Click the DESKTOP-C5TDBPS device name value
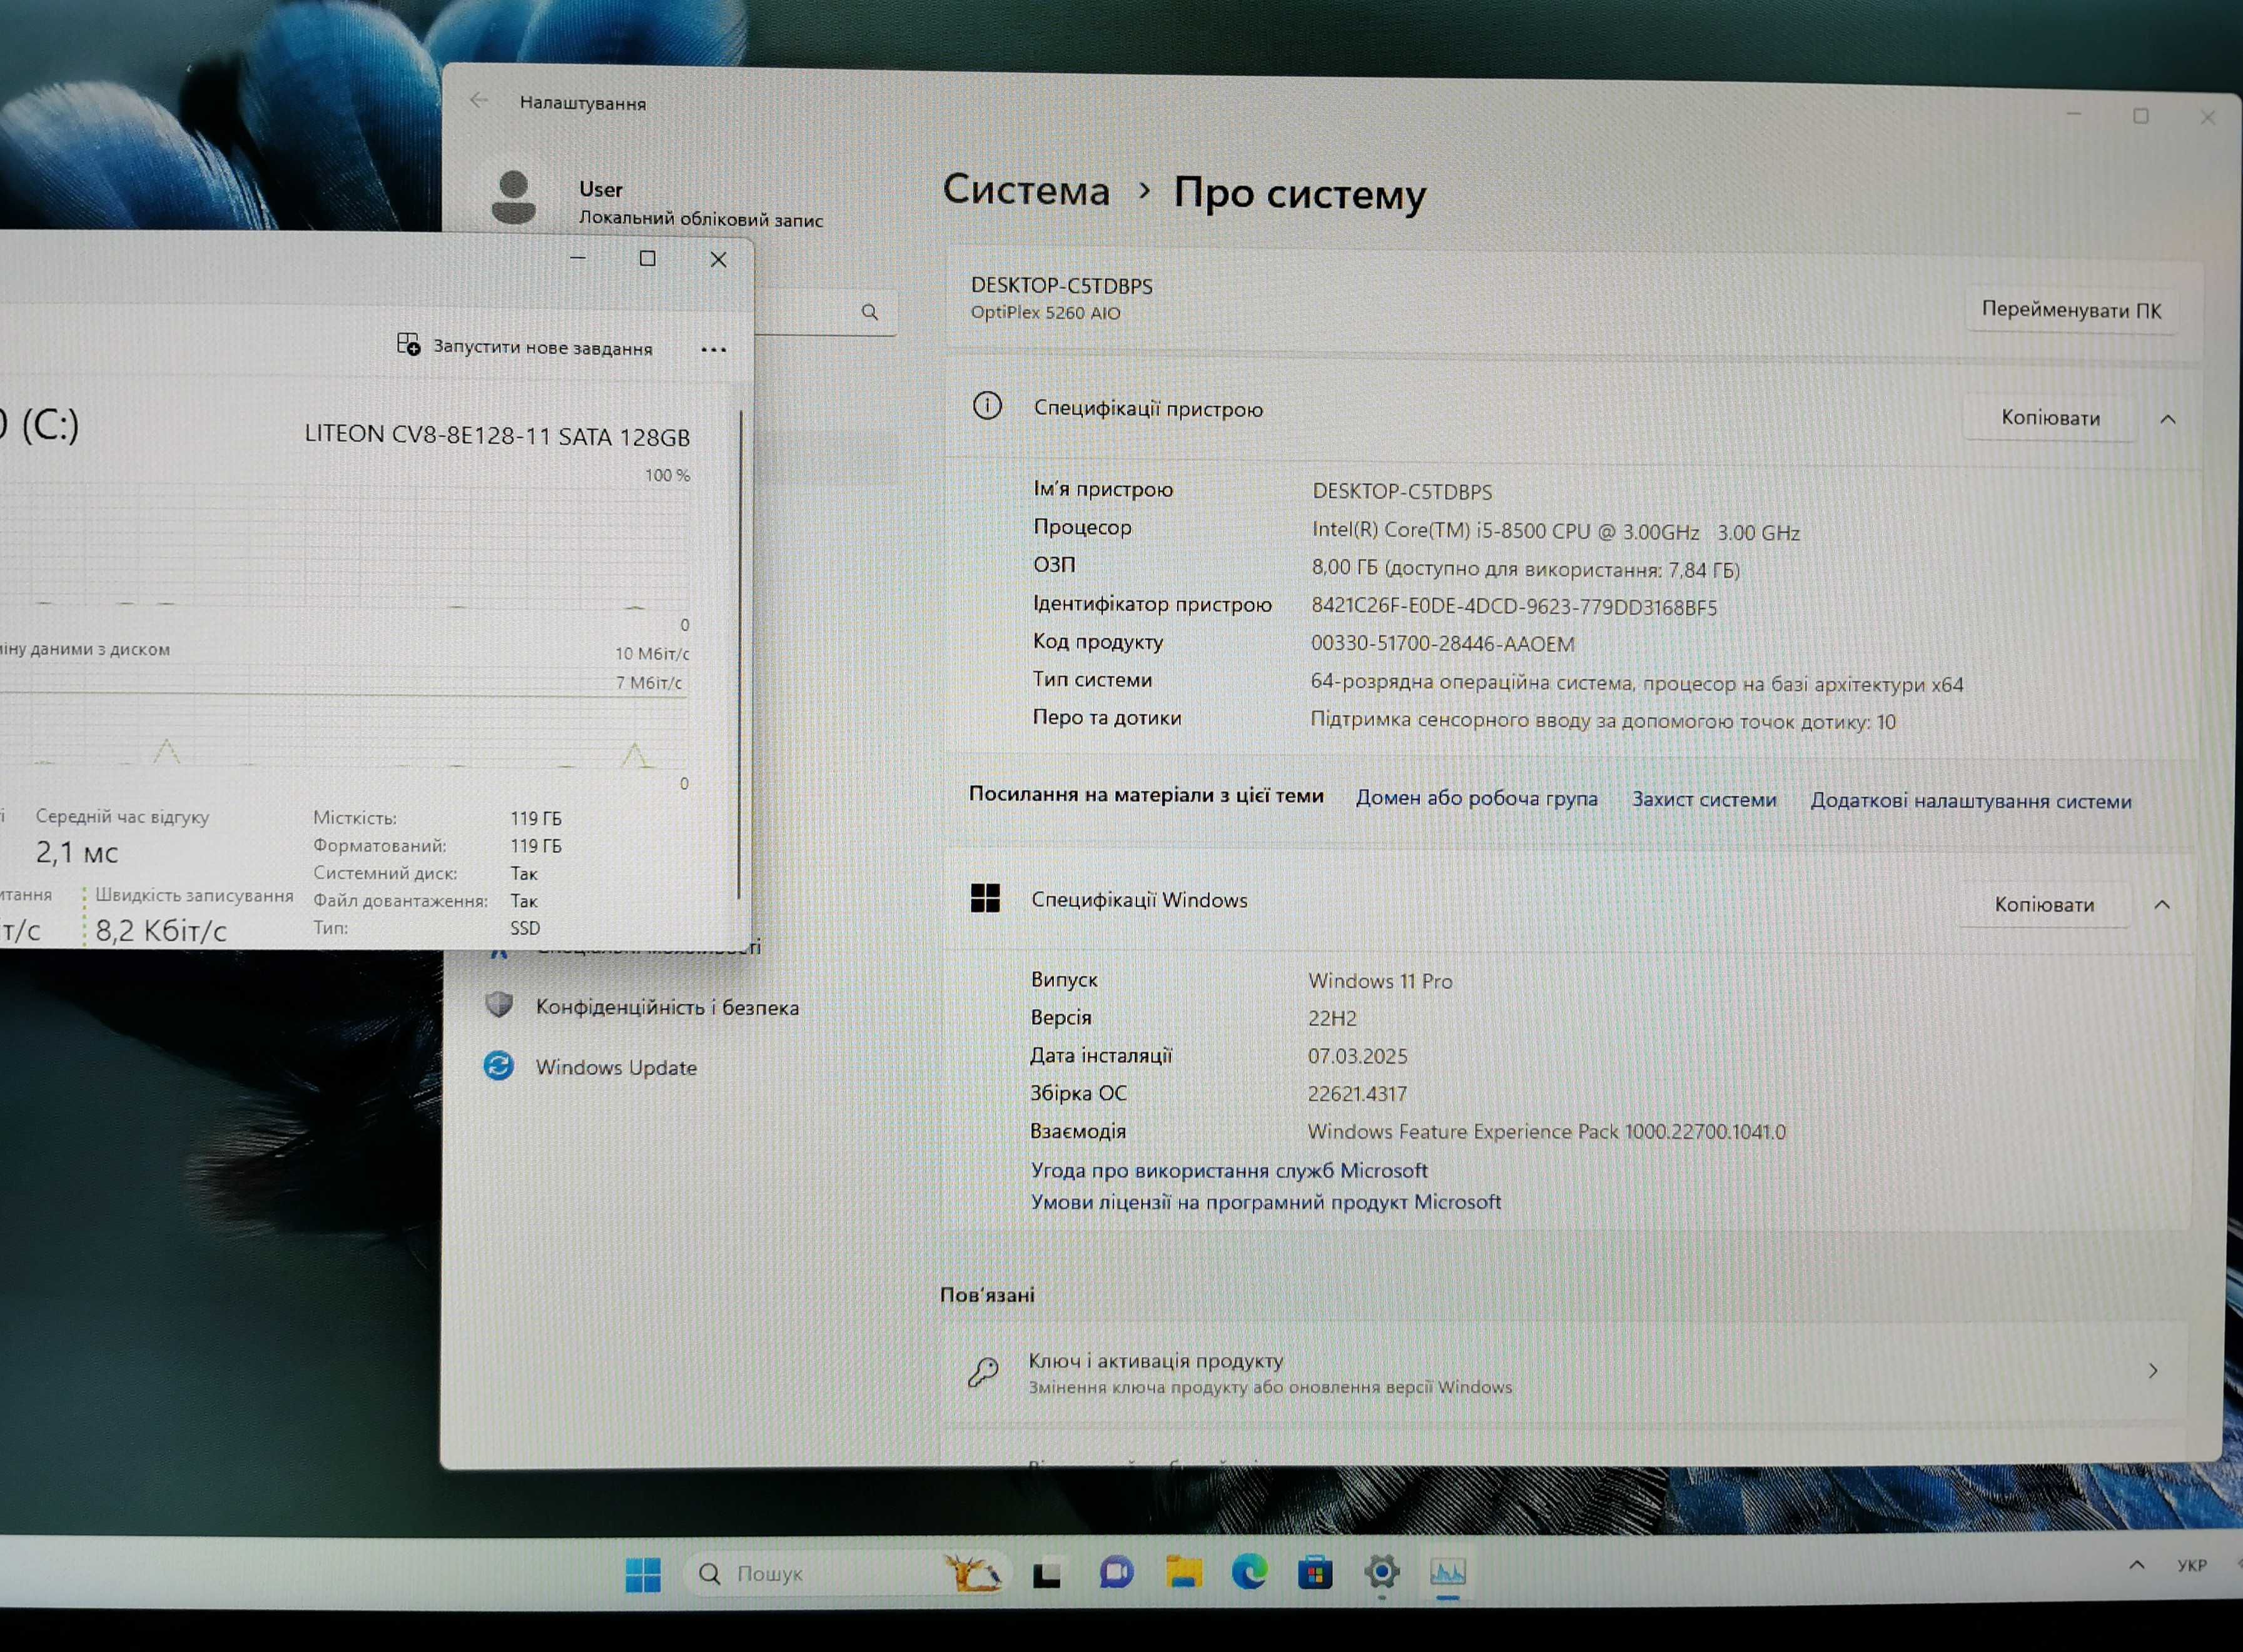 (1402, 491)
